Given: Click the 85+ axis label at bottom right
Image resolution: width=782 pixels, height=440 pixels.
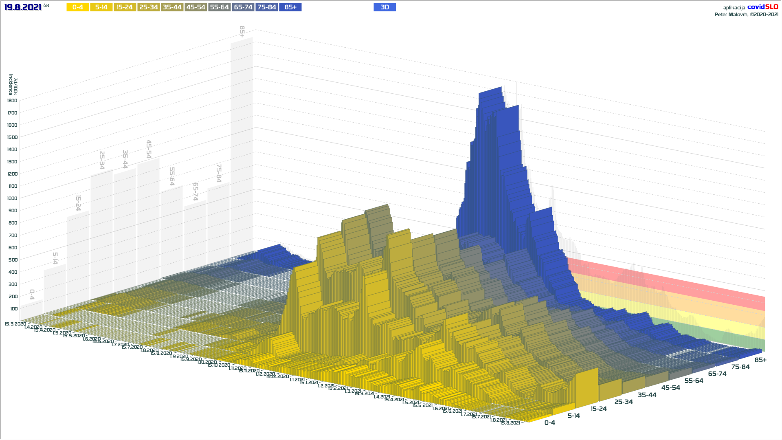Looking at the screenshot, I should [760, 360].
